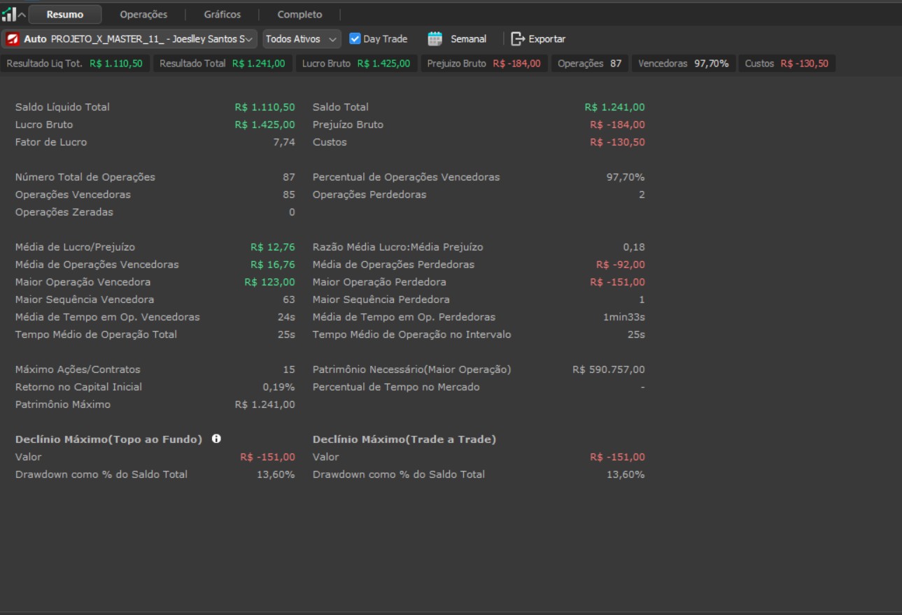
Task: Click the Saldo Líquido Total label
Action: tap(62, 107)
